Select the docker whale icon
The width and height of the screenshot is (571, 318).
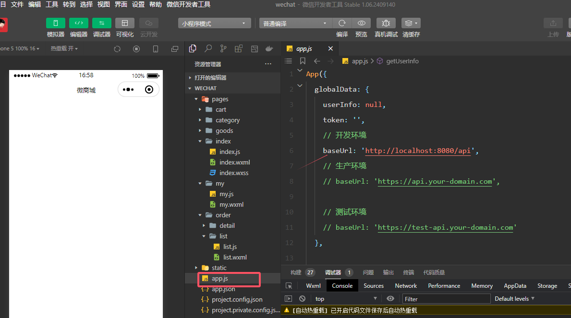[269, 48]
